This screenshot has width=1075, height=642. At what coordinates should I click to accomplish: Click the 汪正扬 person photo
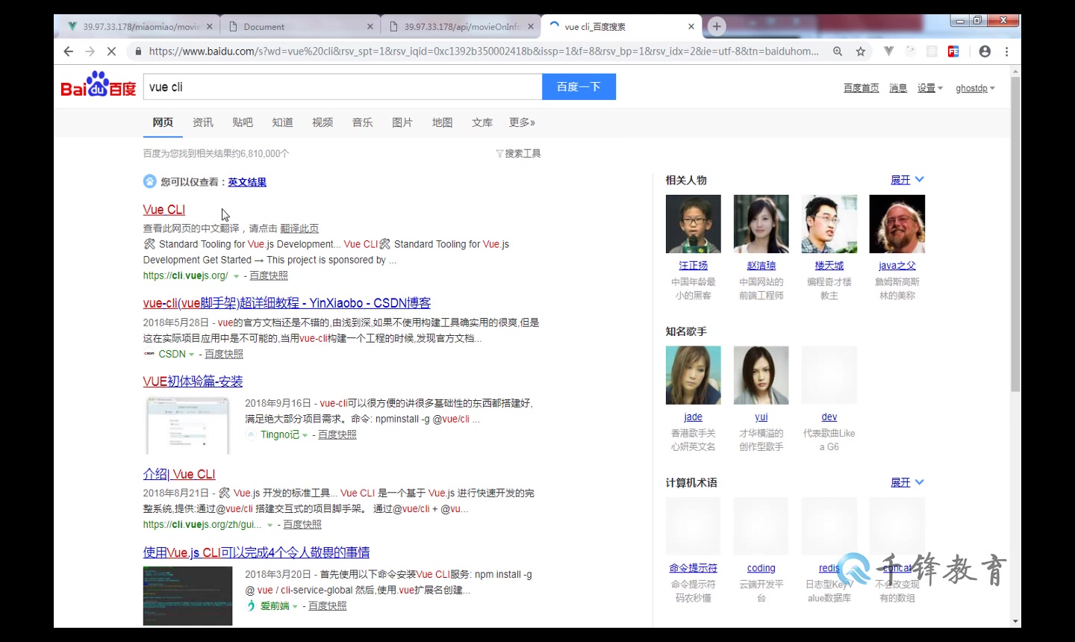pos(693,224)
